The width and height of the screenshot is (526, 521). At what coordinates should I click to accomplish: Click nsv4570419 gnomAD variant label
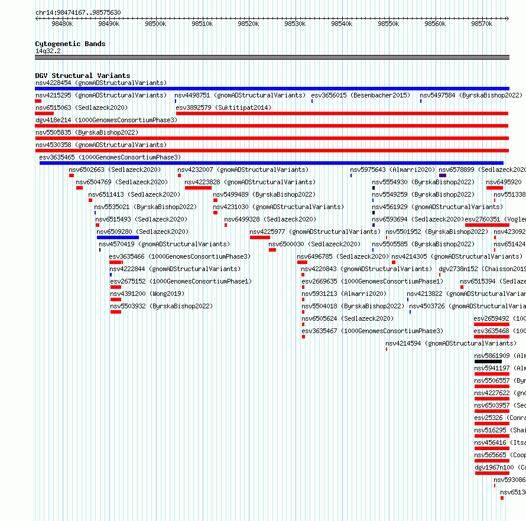coord(164,244)
